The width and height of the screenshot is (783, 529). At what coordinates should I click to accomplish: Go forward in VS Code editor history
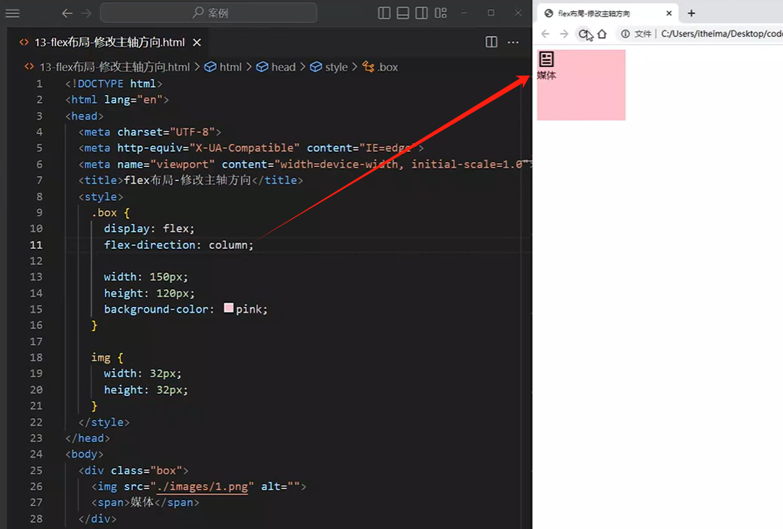point(87,13)
